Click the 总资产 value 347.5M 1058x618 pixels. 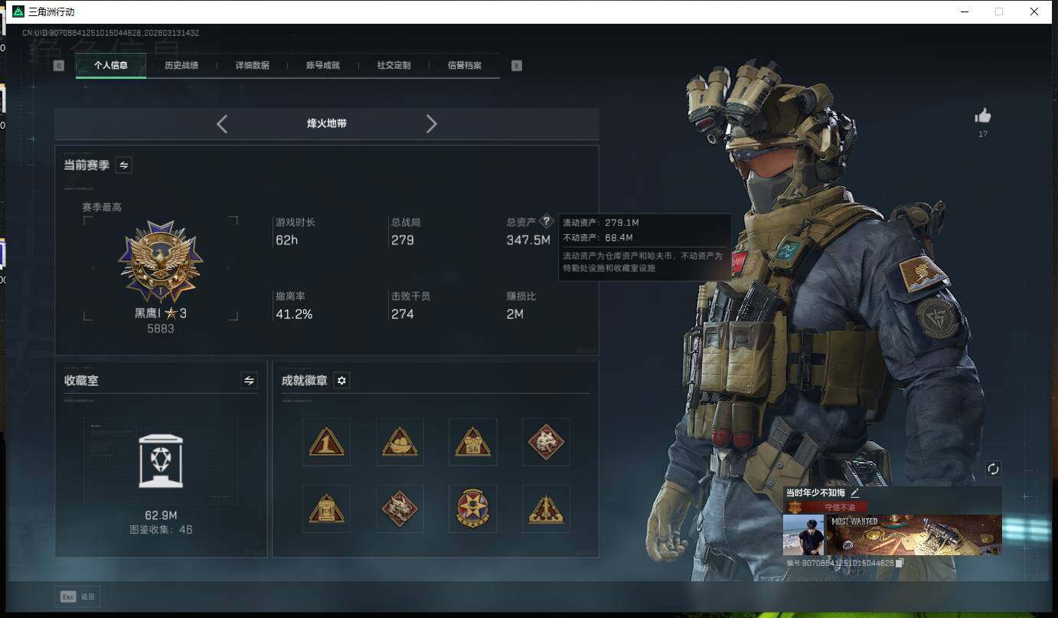[x=528, y=240]
